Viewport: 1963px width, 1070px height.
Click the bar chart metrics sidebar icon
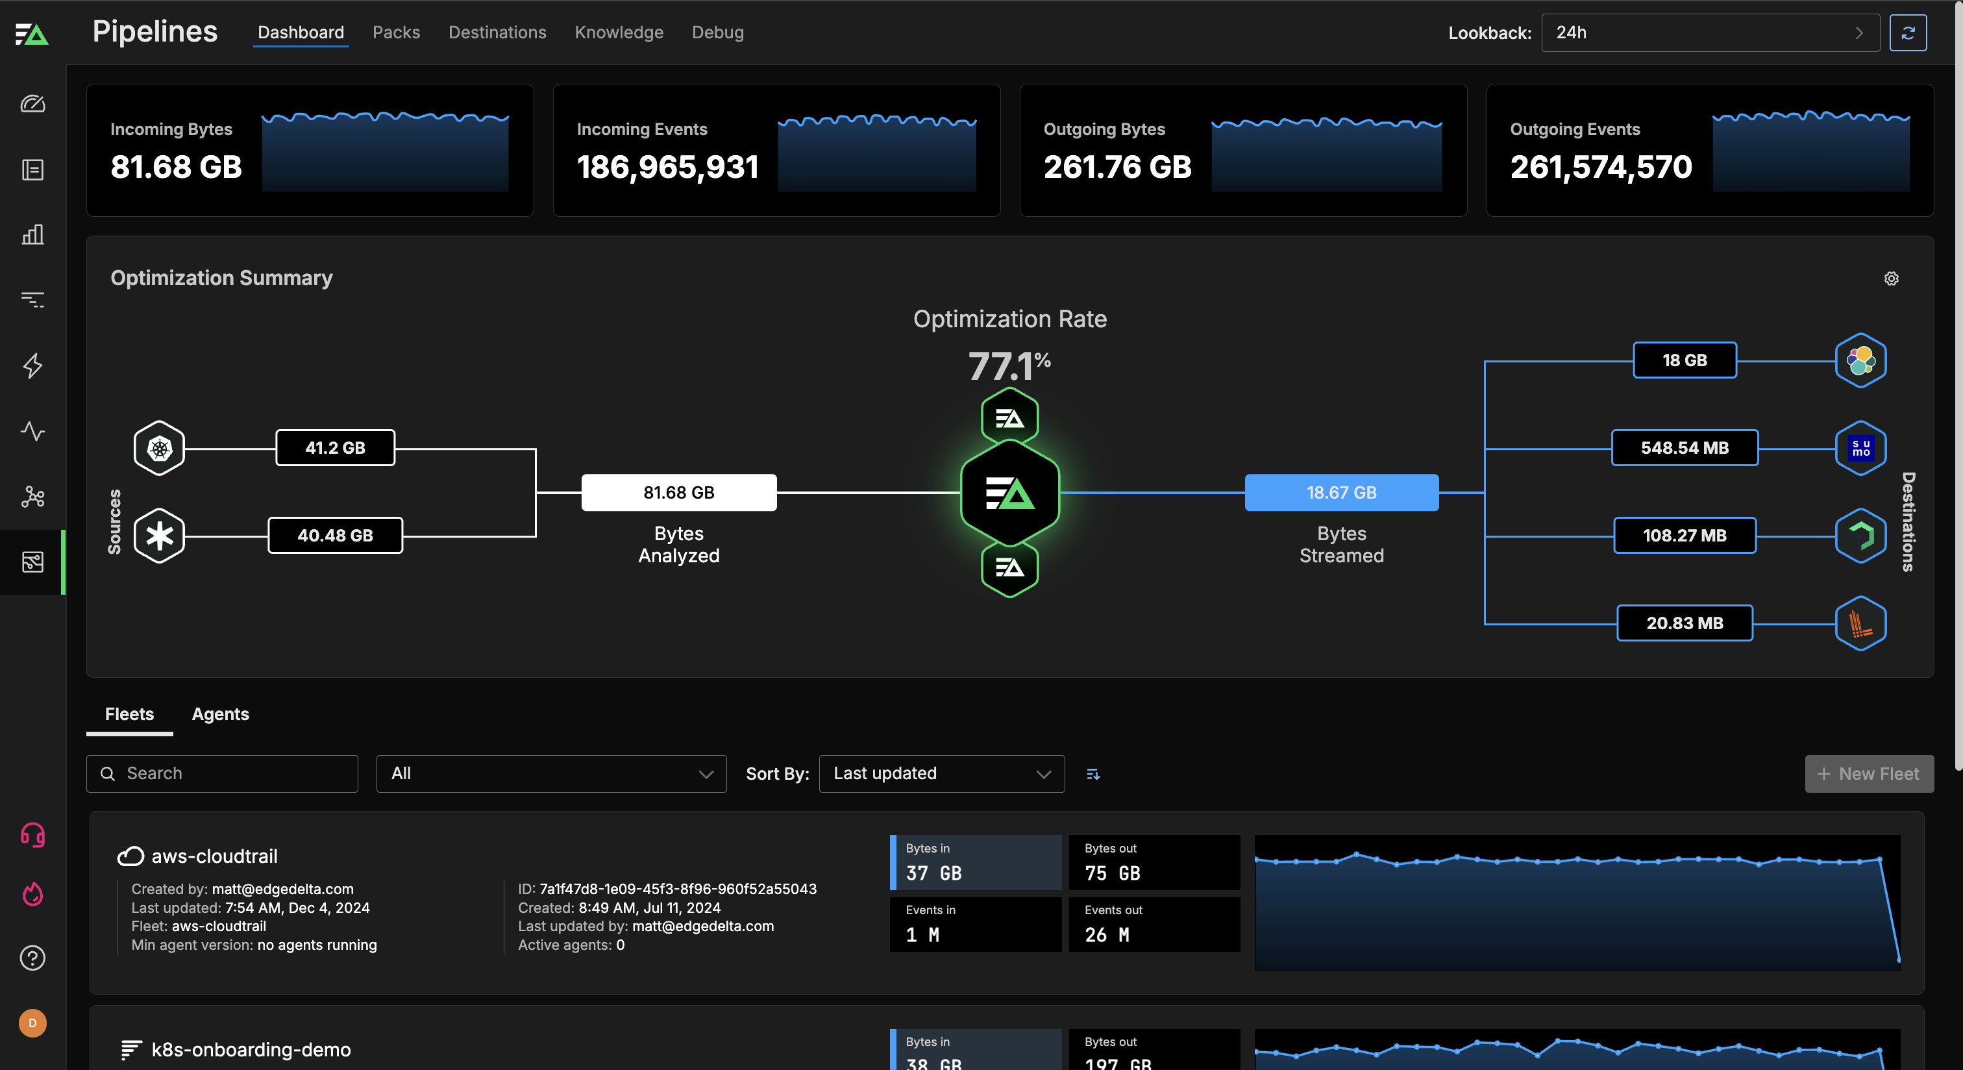(32, 235)
